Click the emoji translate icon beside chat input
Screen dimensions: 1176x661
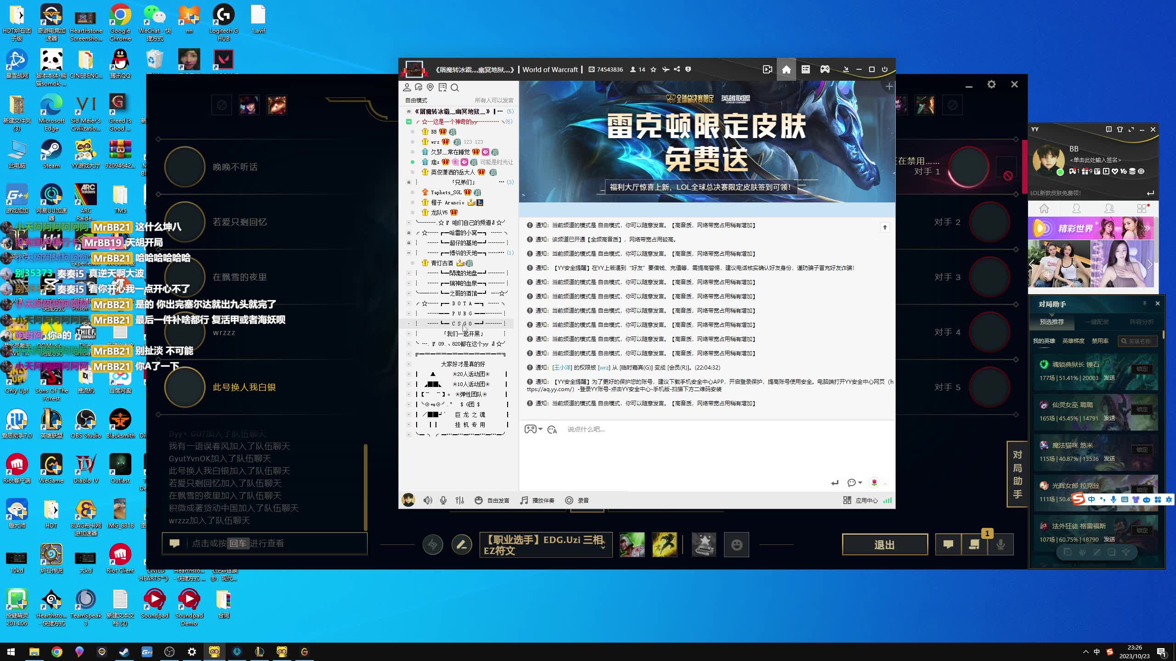[x=552, y=430]
